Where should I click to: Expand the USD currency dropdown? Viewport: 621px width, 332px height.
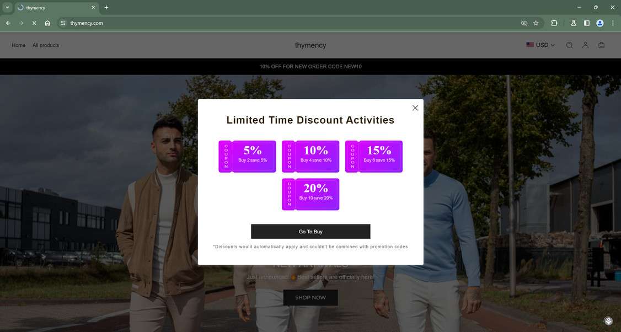pyautogui.click(x=542, y=45)
